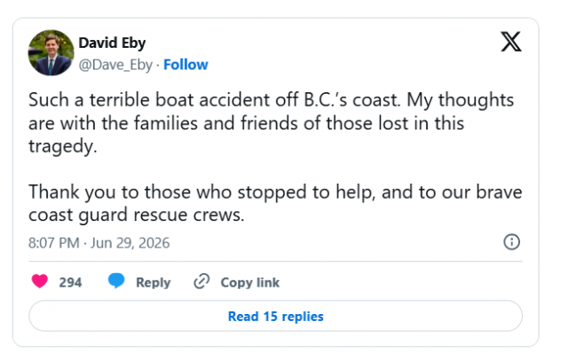Follow David Eby's account
568x361 pixels.
tap(185, 65)
